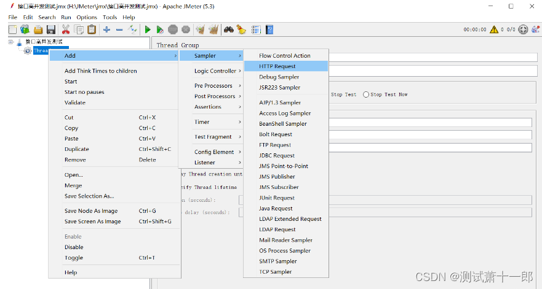Click the green Start run icon
The image size is (542, 289).
(148, 29)
